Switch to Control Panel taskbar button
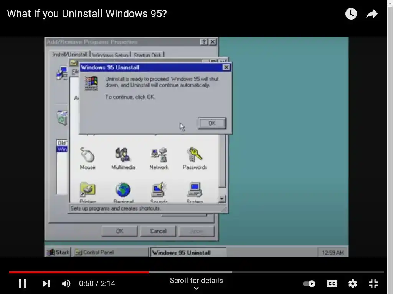This screenshot has width=393, height=294. (110, 252)
